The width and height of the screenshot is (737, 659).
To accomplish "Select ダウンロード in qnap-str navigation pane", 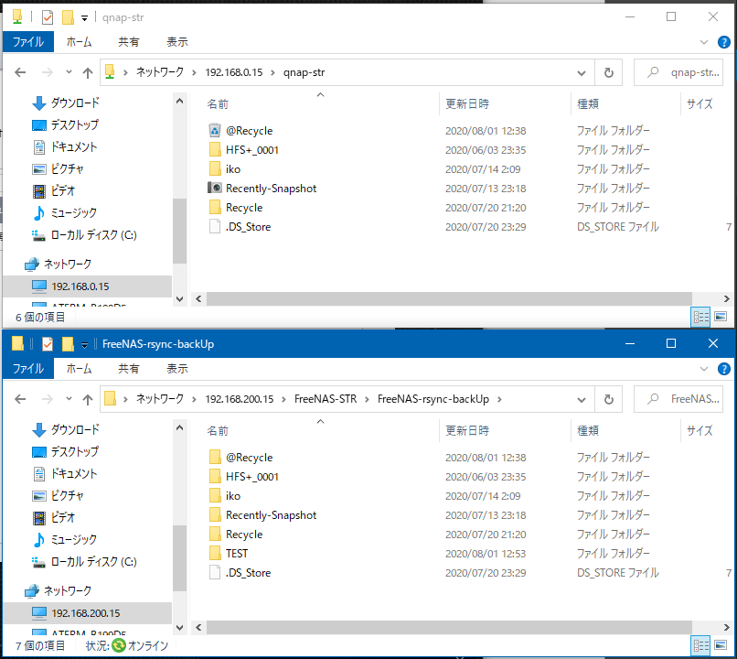I will click(75, 103).
